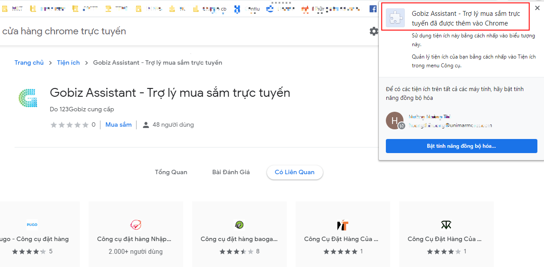Click the red circular Nhập hàng tool icon

[x=135, y=225]
